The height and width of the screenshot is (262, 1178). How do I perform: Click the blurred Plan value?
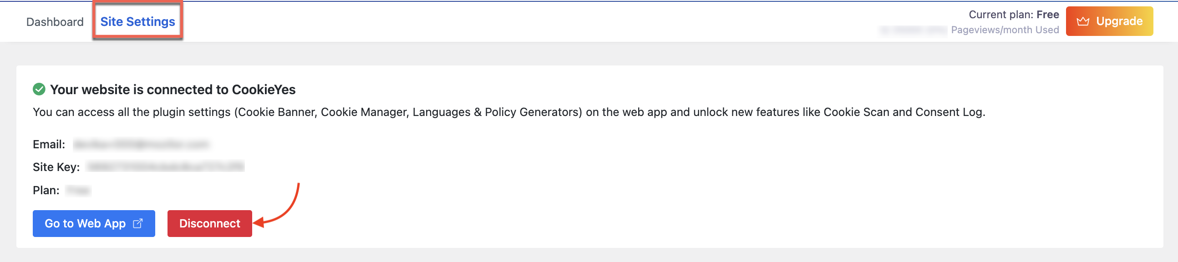tap(78, 190)
